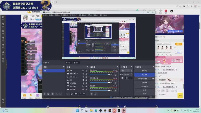
Task: Select the 场景 scene entry
Action: (54, 71)
